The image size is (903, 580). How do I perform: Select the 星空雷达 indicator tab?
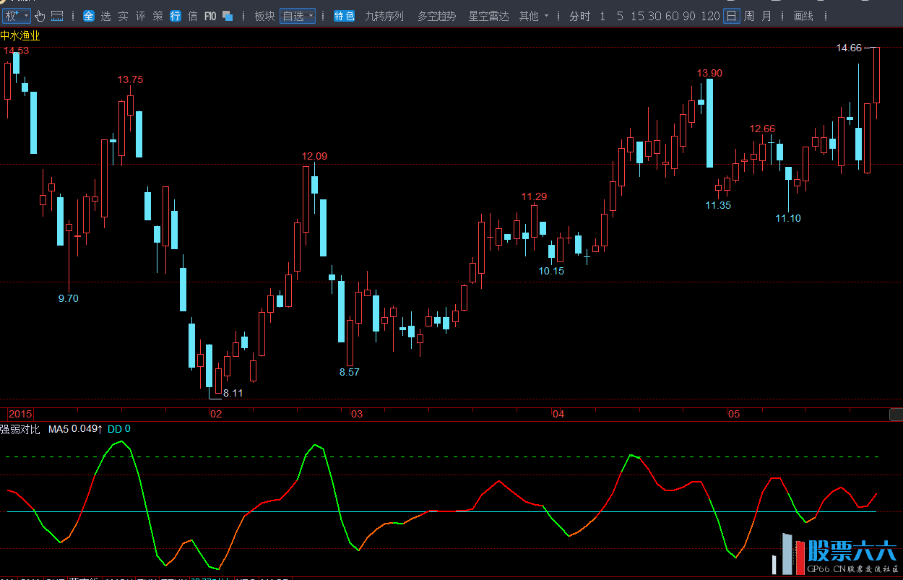tap(488, 16)
